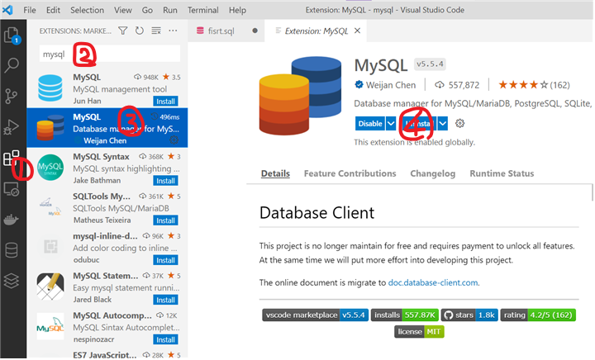Viewport: 595px width, 360px height.
Task: Expand the Disable button dropdown arrow
Action: pyautogui.click(x=391, y=124)
